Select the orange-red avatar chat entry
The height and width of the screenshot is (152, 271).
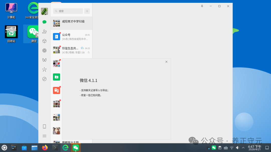click(x=56, y=90)
